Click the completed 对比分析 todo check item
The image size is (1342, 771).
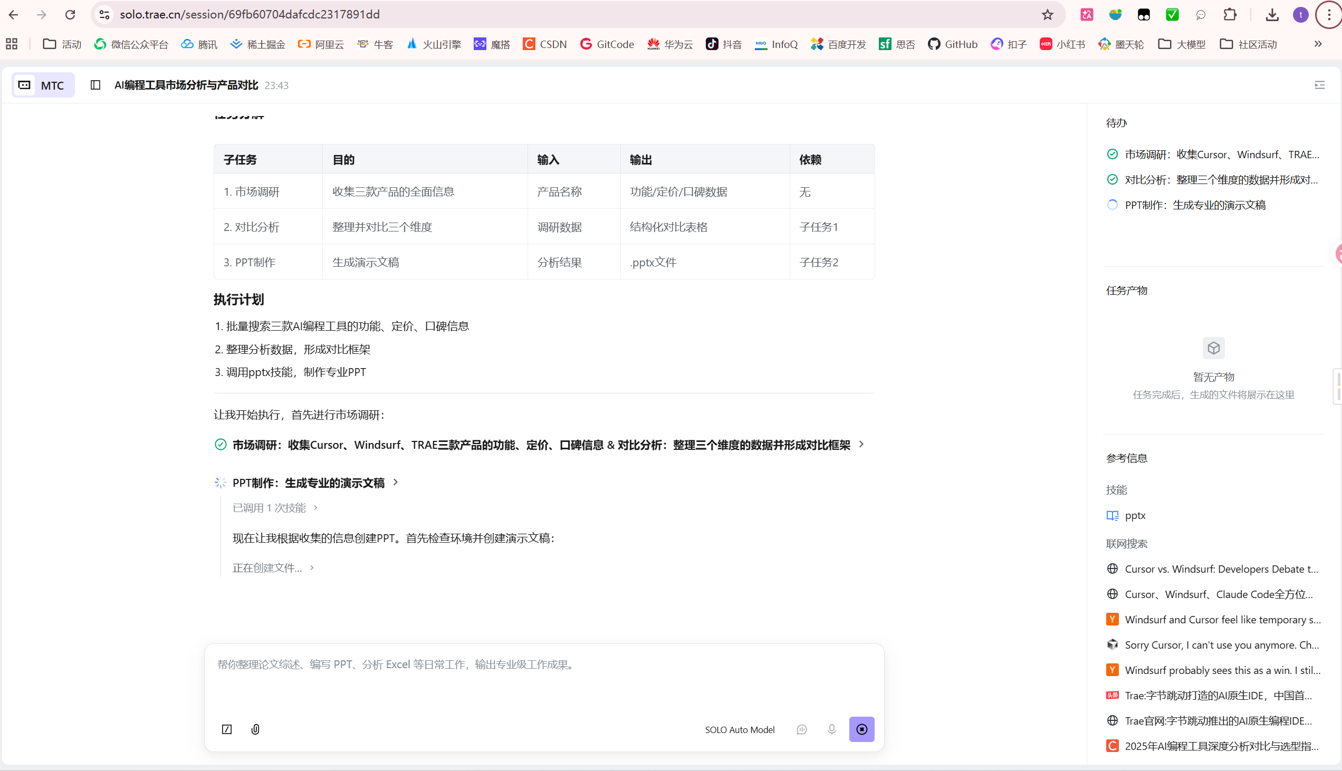[1213, 179]
